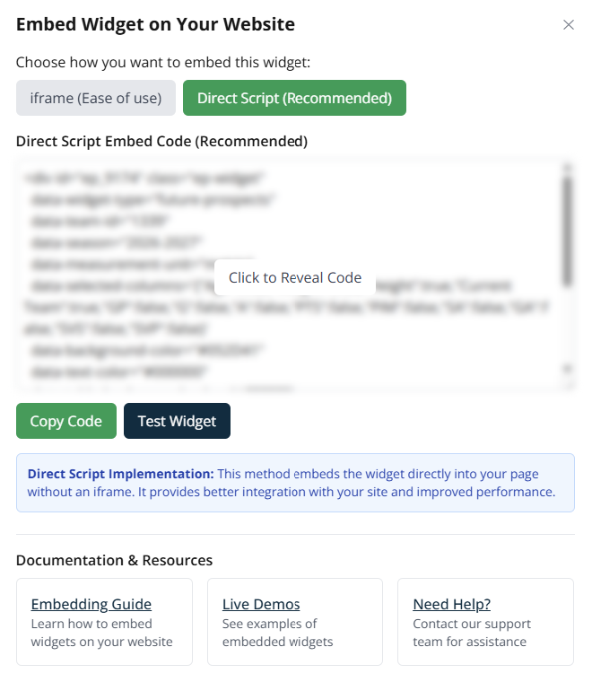This screenshot has width=592, height=682.
Task: Click the Documentation & Resources heading
Action: (115, 560)
